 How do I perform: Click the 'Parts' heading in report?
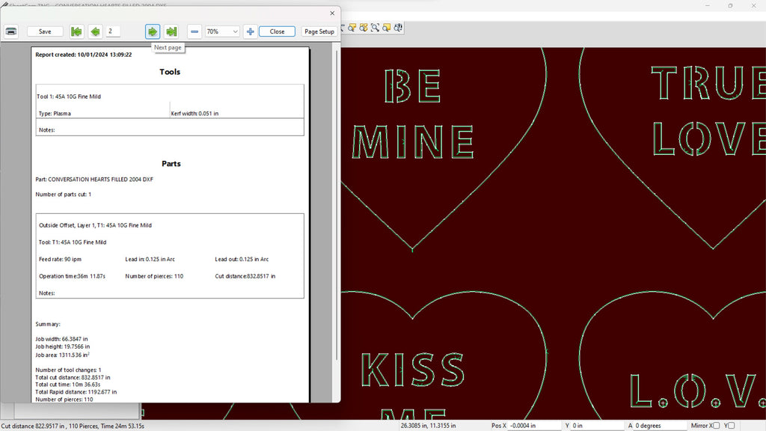tap(171, 164)
